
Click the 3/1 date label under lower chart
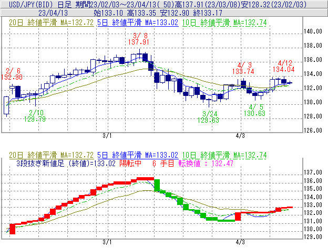107,242
